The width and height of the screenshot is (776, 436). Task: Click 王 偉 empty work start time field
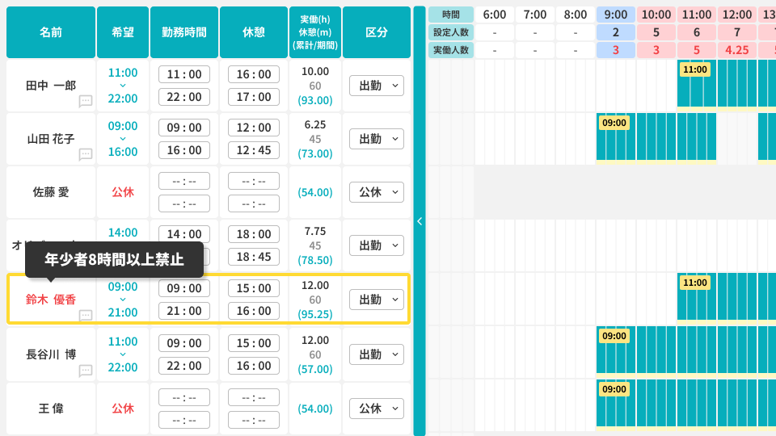point(184,397)
